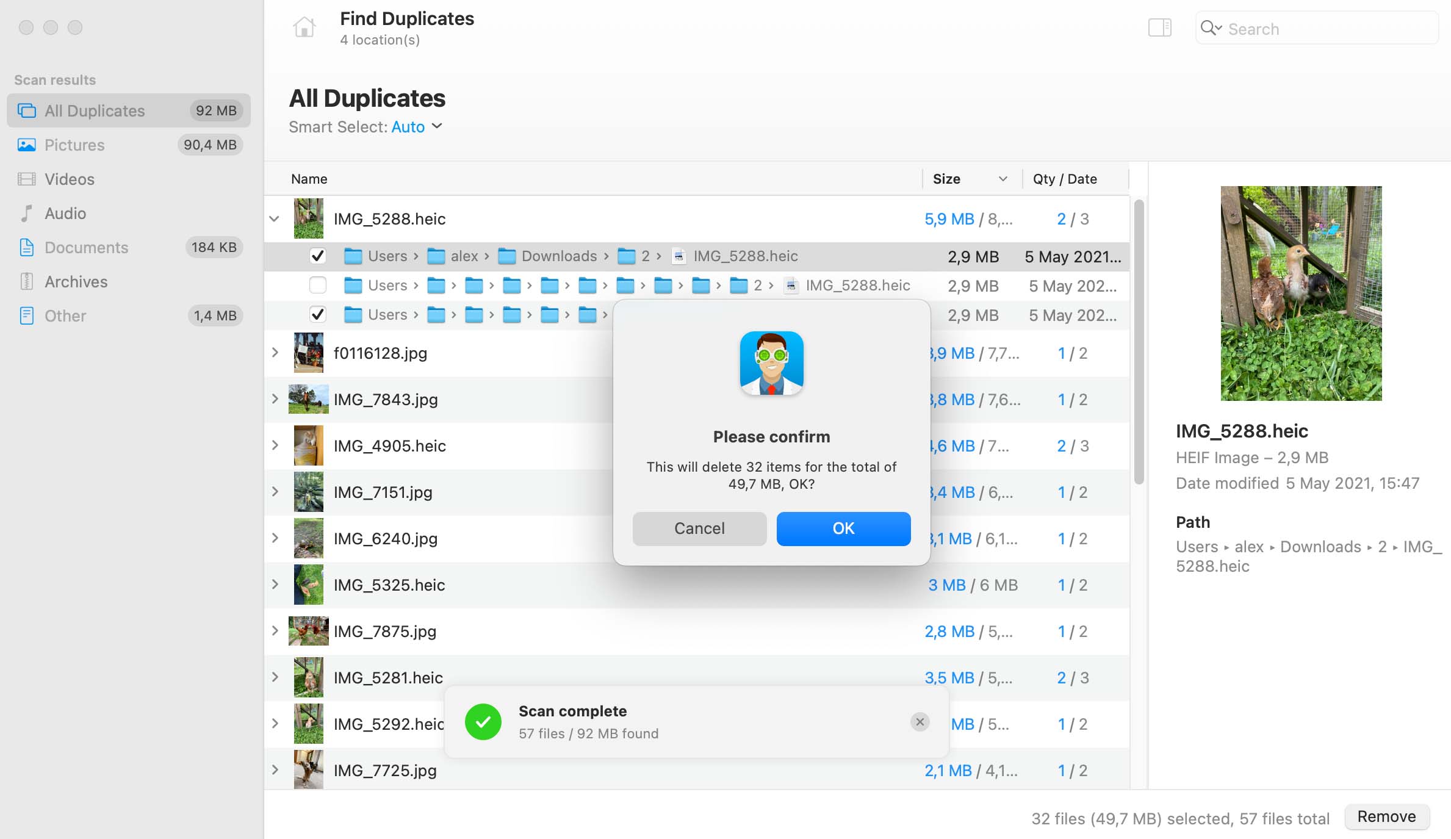1451x839 pixels.
Task: Open the Pictures scan results icon
Action: tap(26, 145)
